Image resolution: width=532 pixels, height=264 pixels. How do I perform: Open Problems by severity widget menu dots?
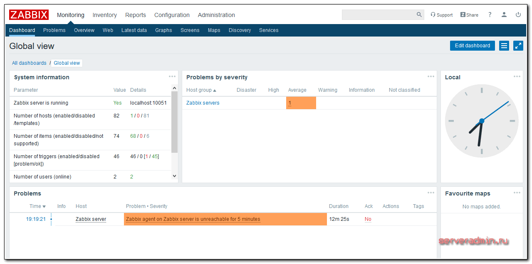pos(431,77)
